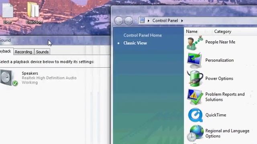Click the Brandon folder icon on desktop

tap(33, 10)
